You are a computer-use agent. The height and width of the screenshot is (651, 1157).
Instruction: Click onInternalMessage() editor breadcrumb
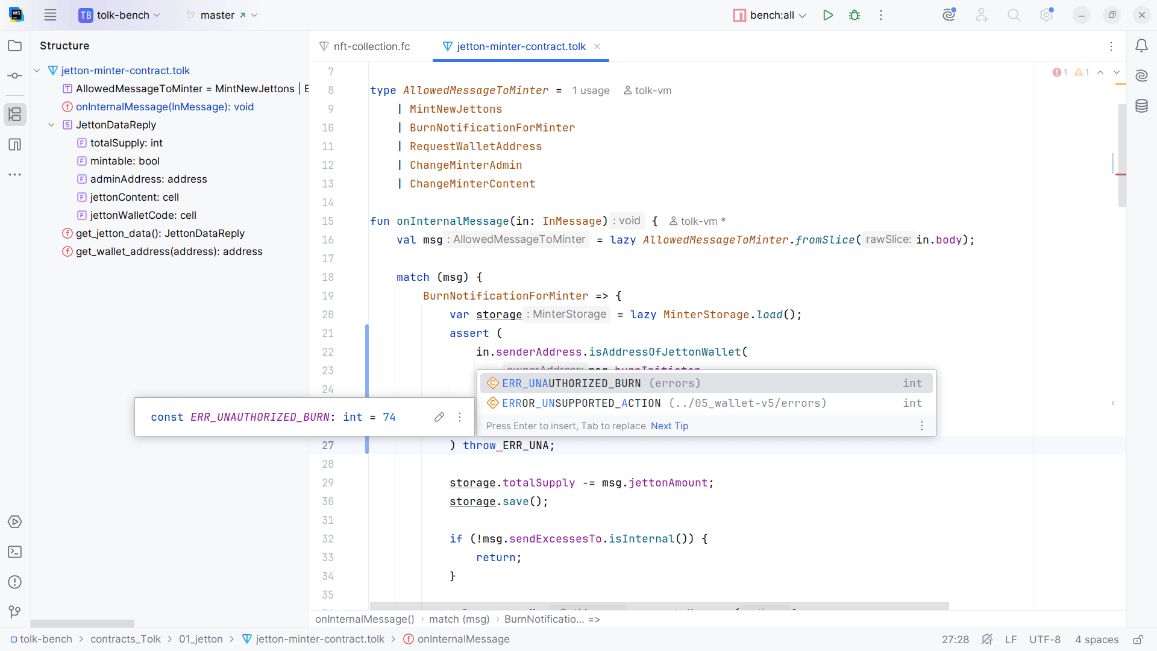[365, 619]
